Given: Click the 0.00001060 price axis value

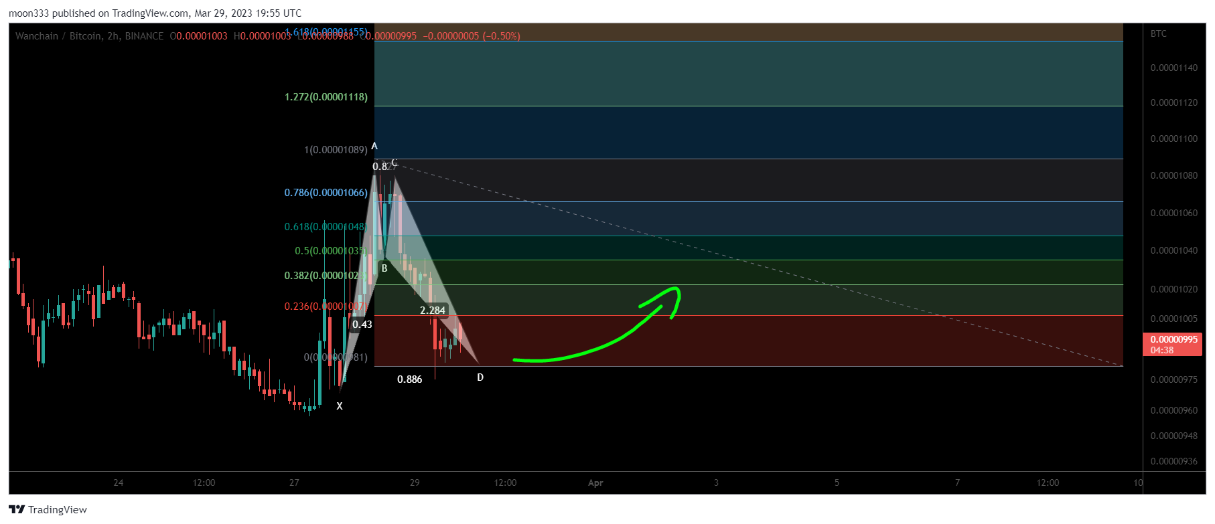Looking at the screenshot, I should [x=1174, y=213].
